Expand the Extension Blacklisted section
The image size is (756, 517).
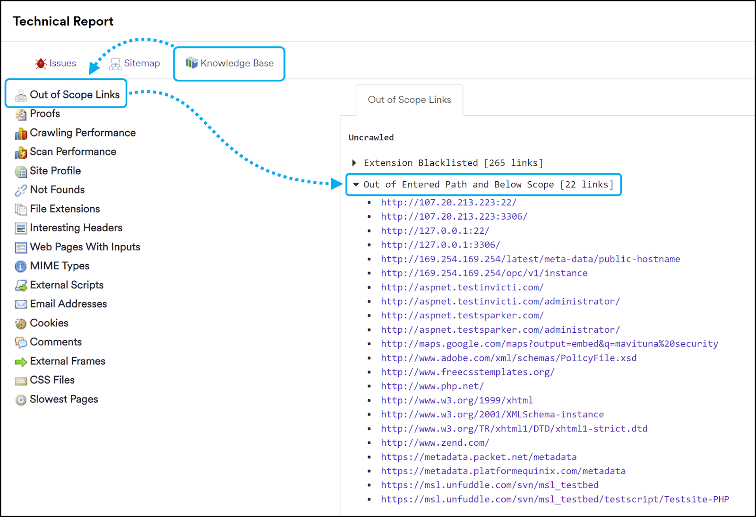click(354, 162)
